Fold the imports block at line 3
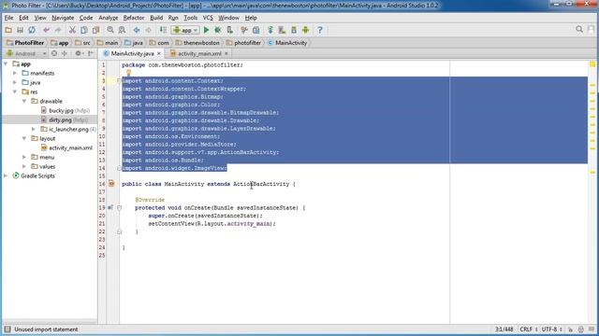This screenshot has width=599, height=336. coord(119,81)
